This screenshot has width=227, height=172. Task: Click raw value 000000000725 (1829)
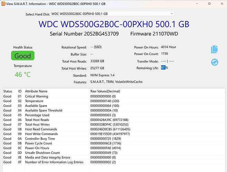(x=105, y=139)
